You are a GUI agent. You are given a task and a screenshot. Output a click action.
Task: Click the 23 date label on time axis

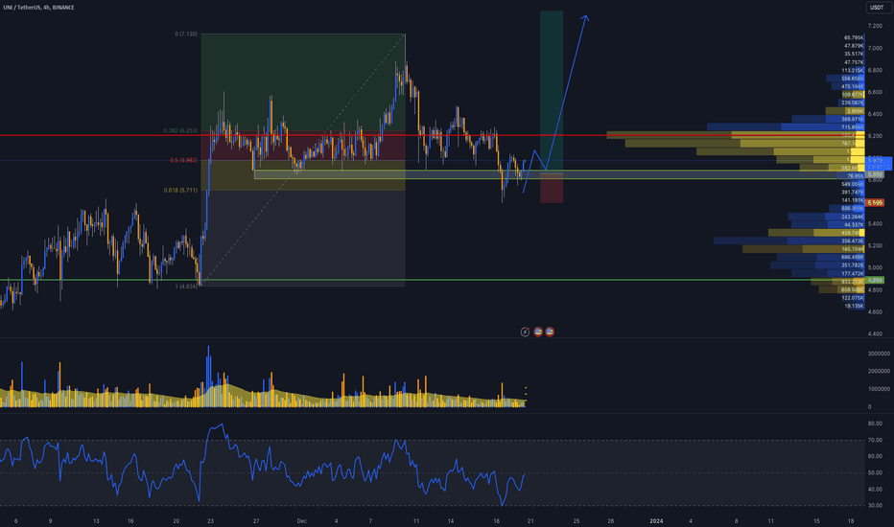click(x=210, y=521)
